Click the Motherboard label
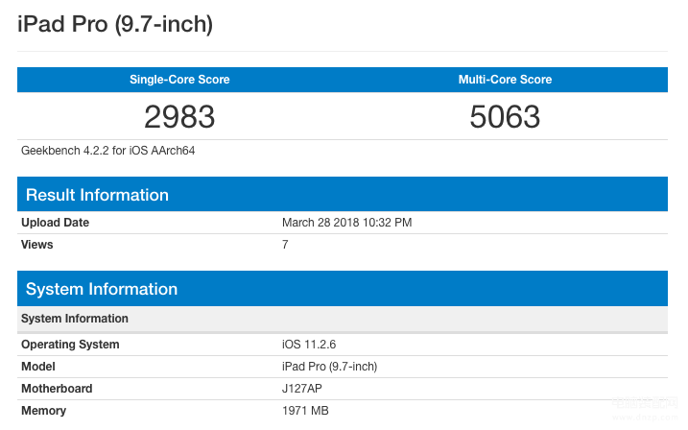 point(57,389)
